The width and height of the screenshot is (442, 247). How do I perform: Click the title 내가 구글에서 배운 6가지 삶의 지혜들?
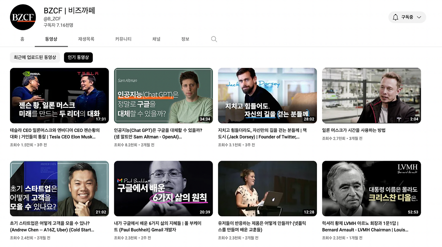(x=158, y=226)
